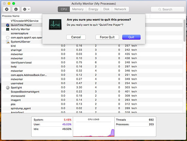This screenshot has height=141, width=187.
Task: Click the Cancel button in dialog
Action: click(76, 37)
